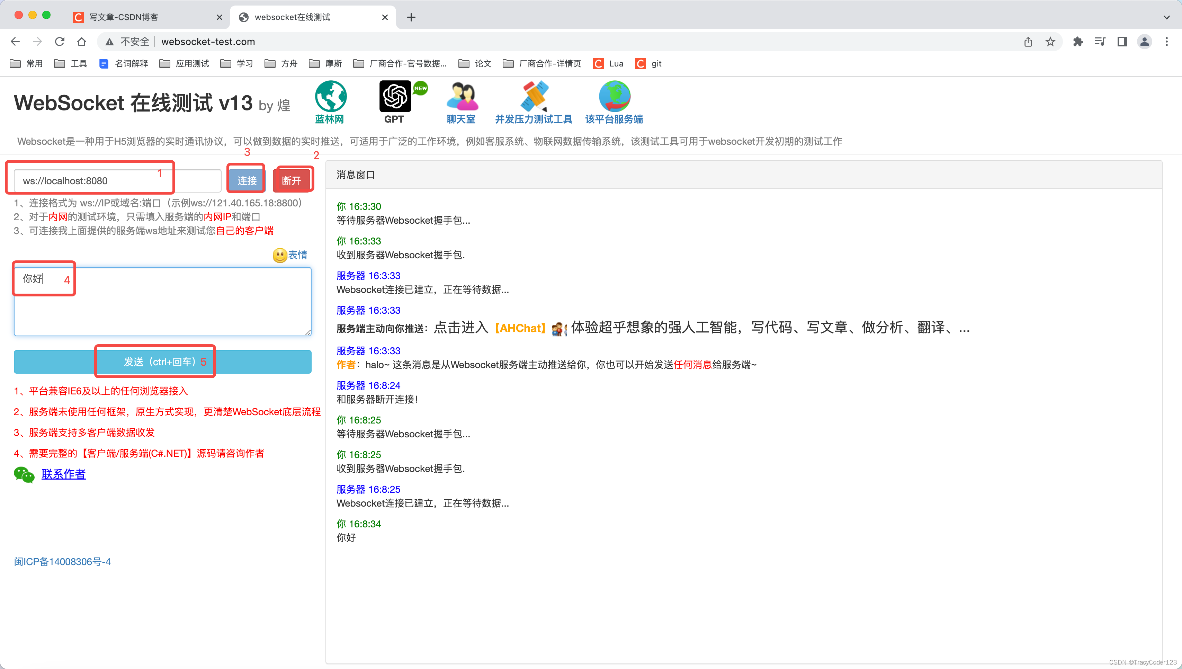Open the 该平台服务端 icon

click(x=614, y=97)
